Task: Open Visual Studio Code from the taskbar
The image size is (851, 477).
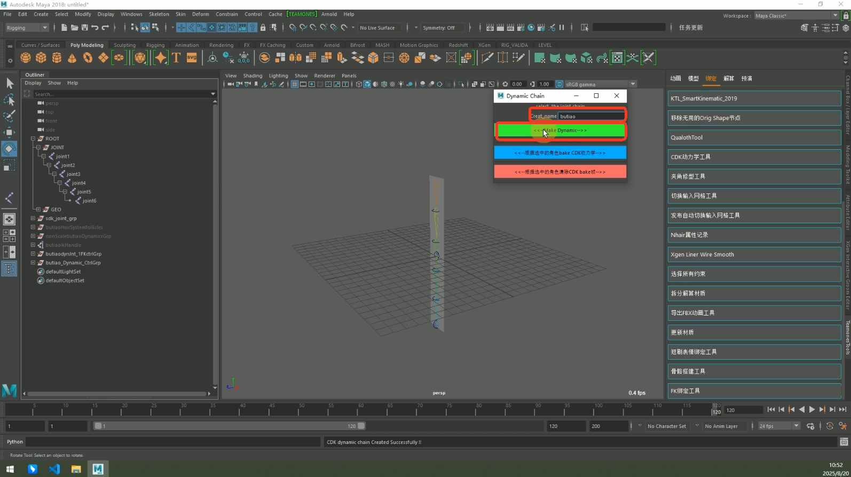Action: point(54,469)
